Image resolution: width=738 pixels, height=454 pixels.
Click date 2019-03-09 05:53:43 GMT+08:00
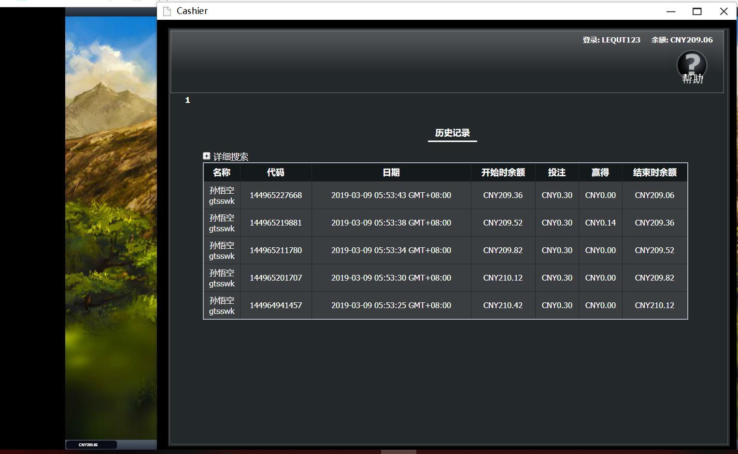[391, 195]
